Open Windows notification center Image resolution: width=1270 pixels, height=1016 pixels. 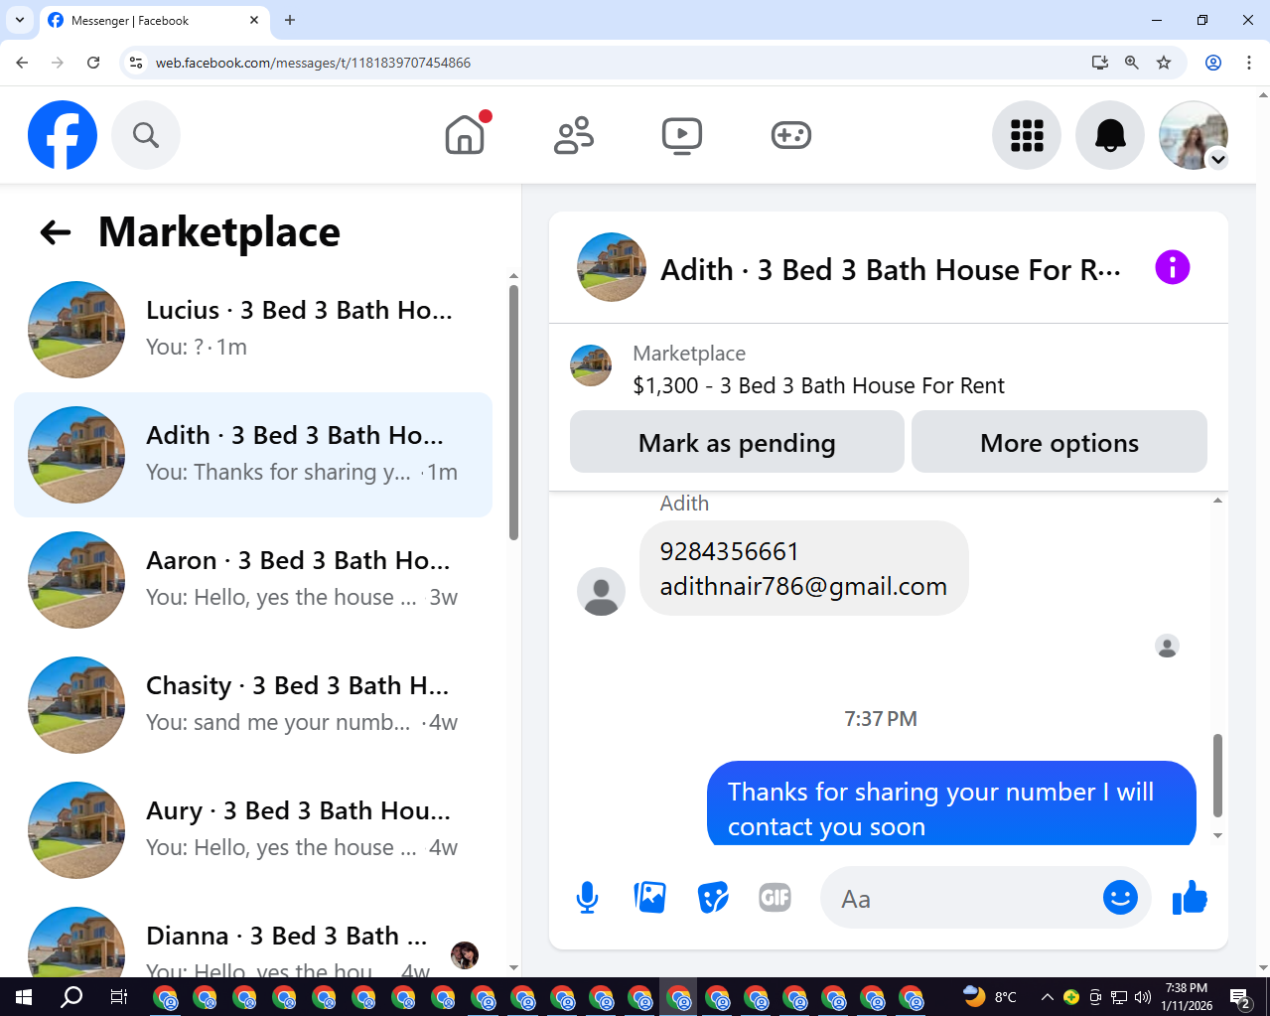tap(1240, 997)
